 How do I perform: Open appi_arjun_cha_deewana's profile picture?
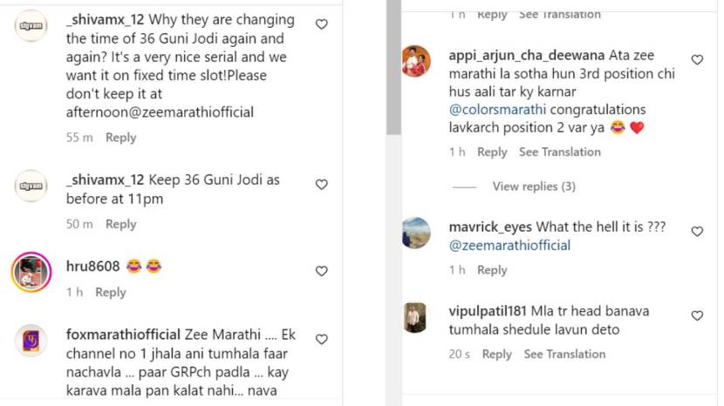click(x=416, y=61)
